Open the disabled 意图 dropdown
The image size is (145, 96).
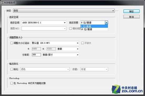tap(44, 29)
